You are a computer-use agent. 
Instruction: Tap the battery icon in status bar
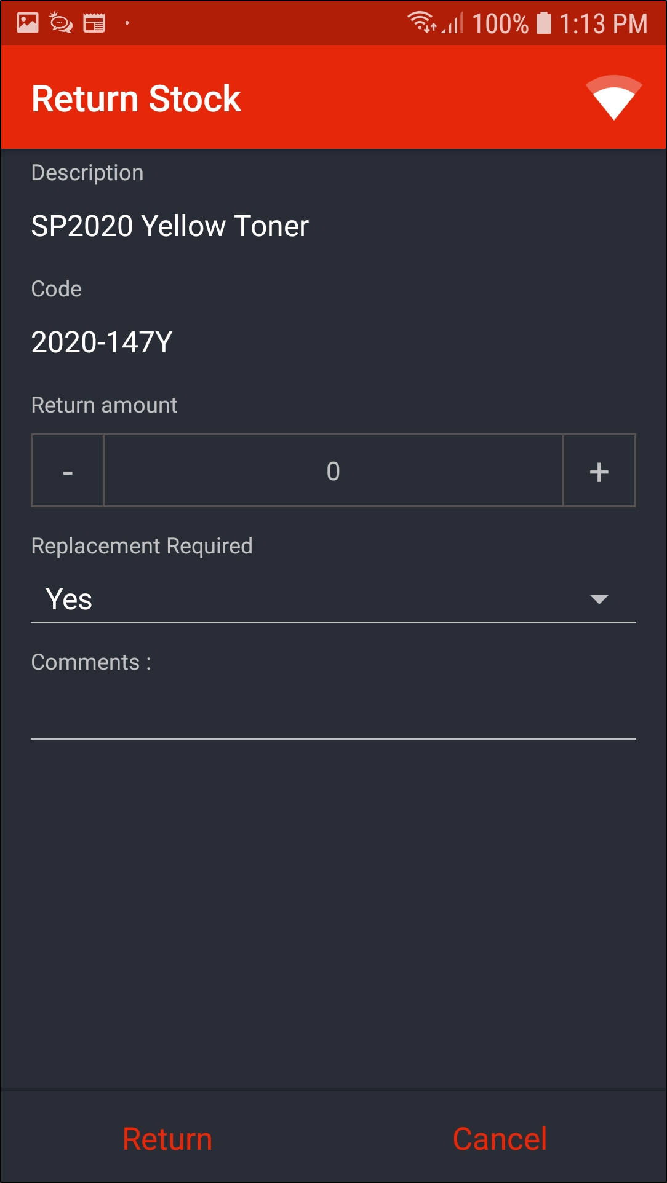click(544, 23)
